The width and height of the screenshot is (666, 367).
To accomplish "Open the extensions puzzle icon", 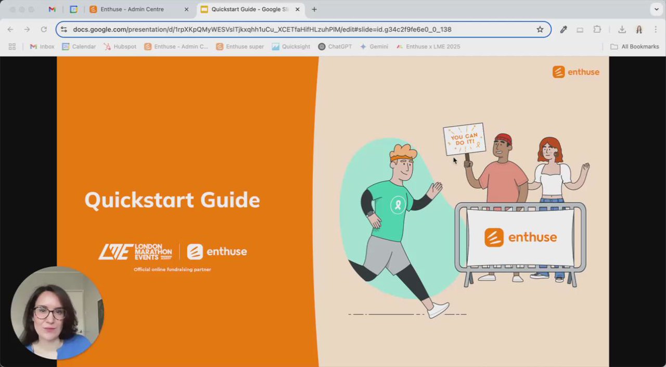I will pos(597,30).
